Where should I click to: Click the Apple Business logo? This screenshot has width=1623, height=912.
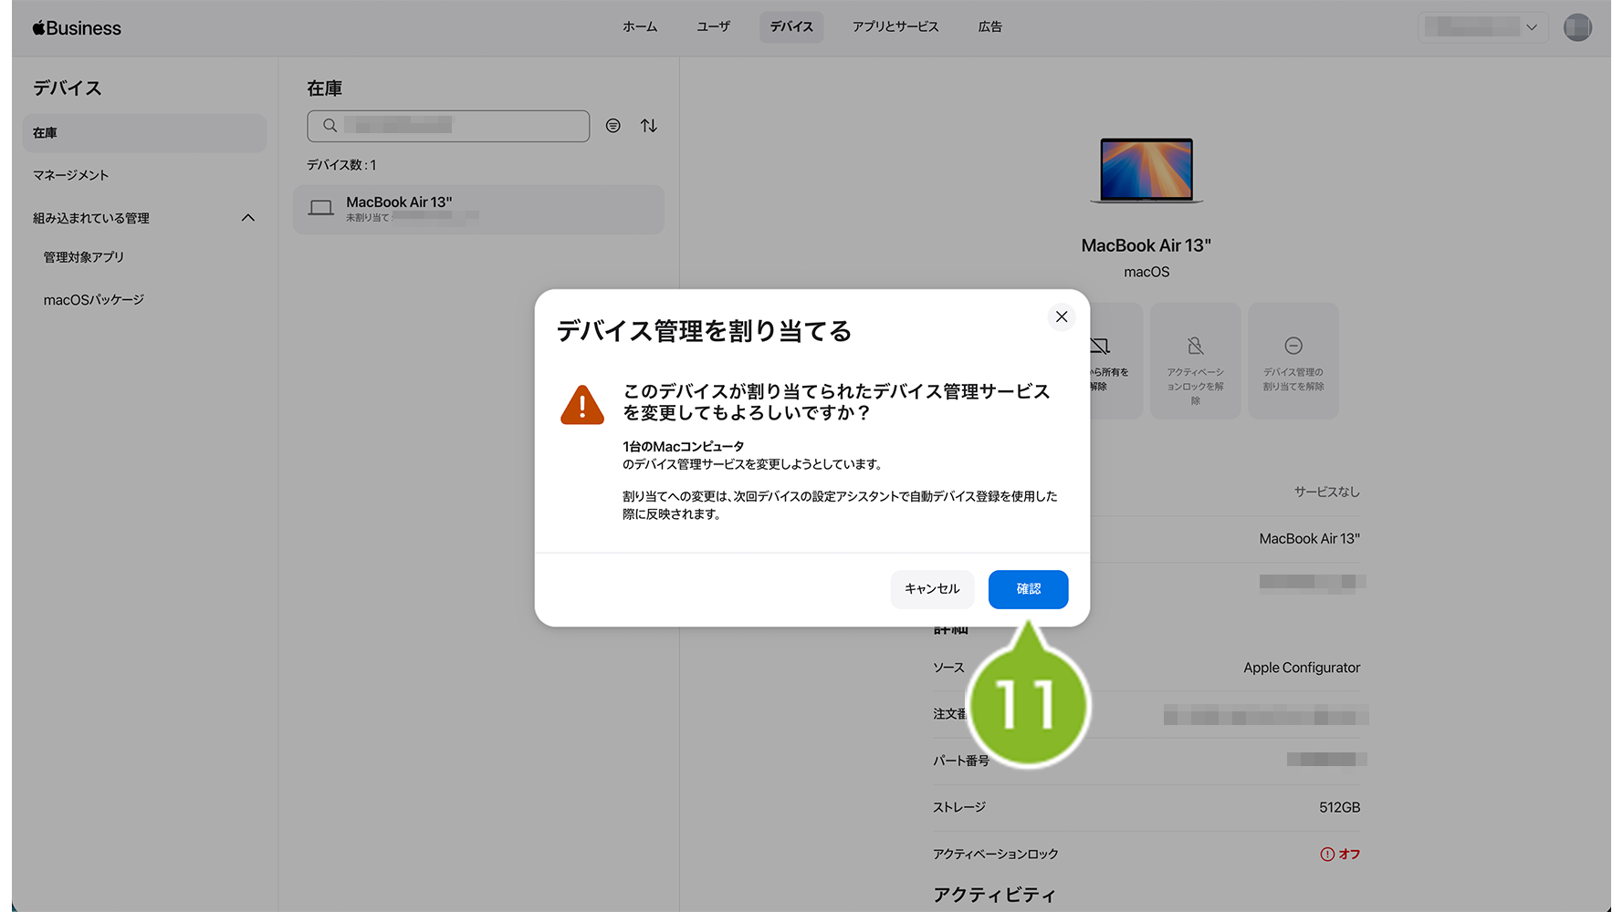pyautogui.click(x=77, y=28)
